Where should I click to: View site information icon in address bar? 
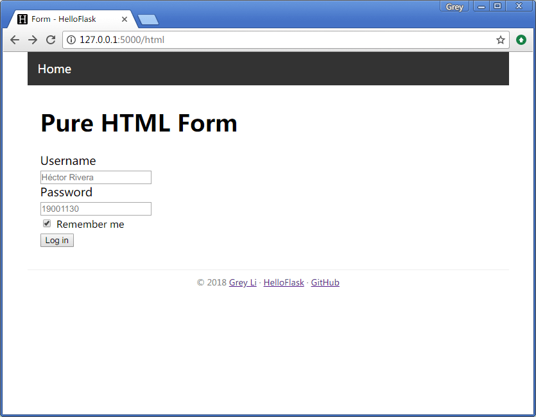pos(71,40)
